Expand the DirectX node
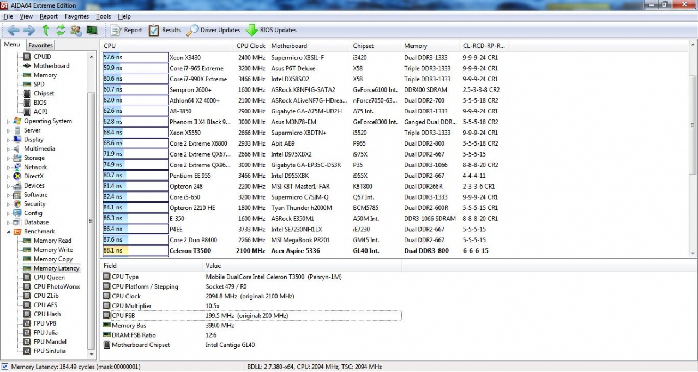This screenshot has height=372, width=698. pos(8,176)
